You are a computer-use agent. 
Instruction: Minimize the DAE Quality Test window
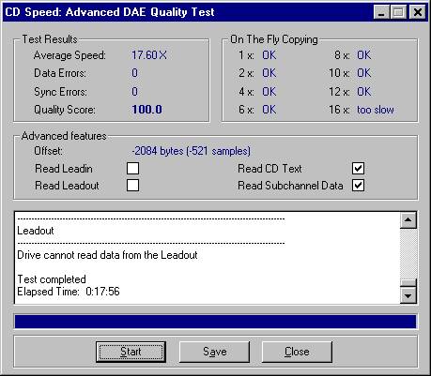[x=381, y=12]
